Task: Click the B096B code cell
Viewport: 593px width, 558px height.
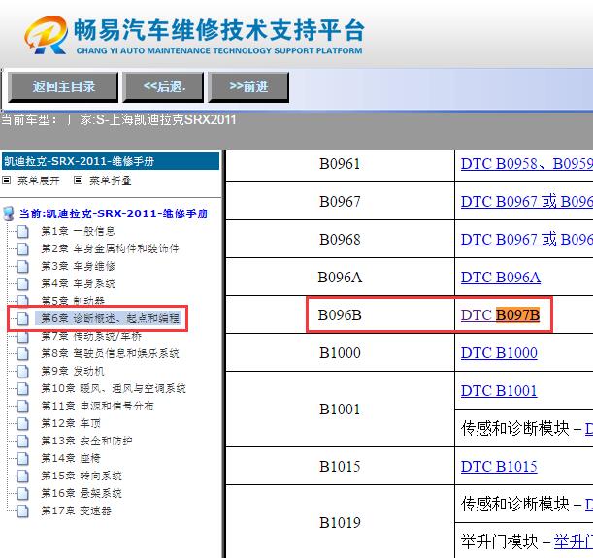Action: point(340,315)
